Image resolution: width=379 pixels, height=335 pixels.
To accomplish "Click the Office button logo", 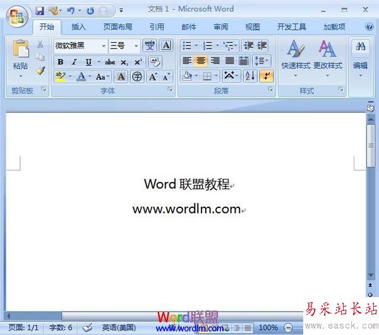I will point(17,16).
